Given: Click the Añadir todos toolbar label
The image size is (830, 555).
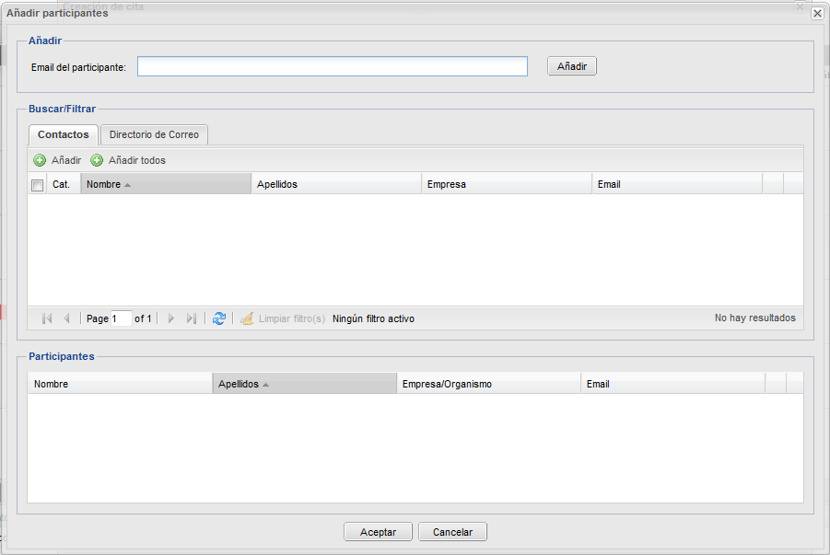Looking at the screenshot, I should [x=137, y=160].
